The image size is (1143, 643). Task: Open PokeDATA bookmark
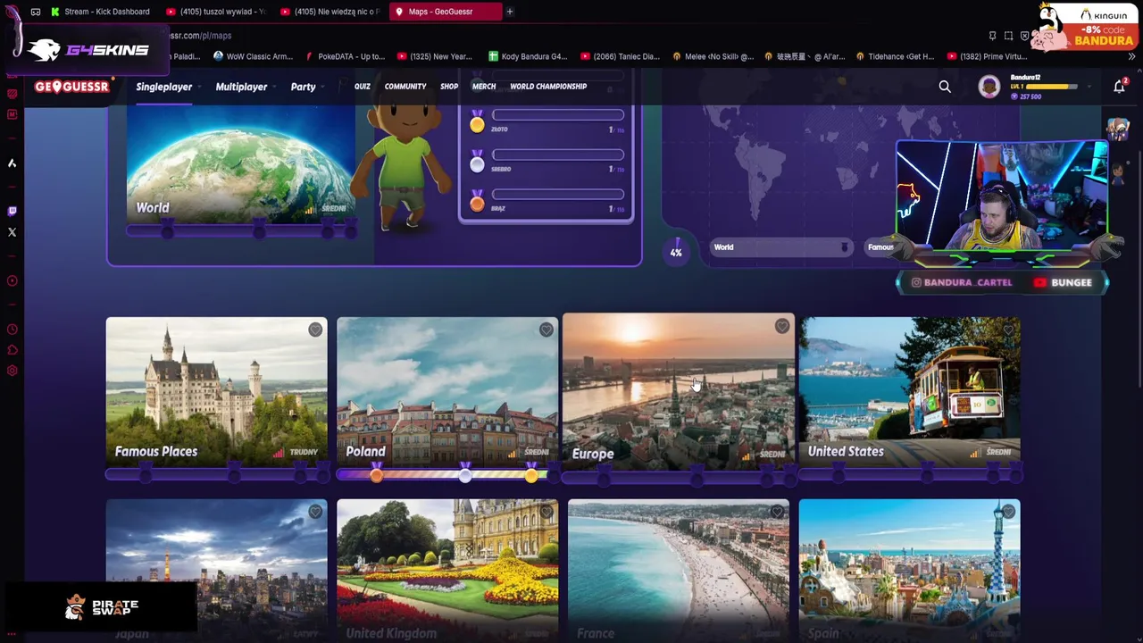coord(346,56)
